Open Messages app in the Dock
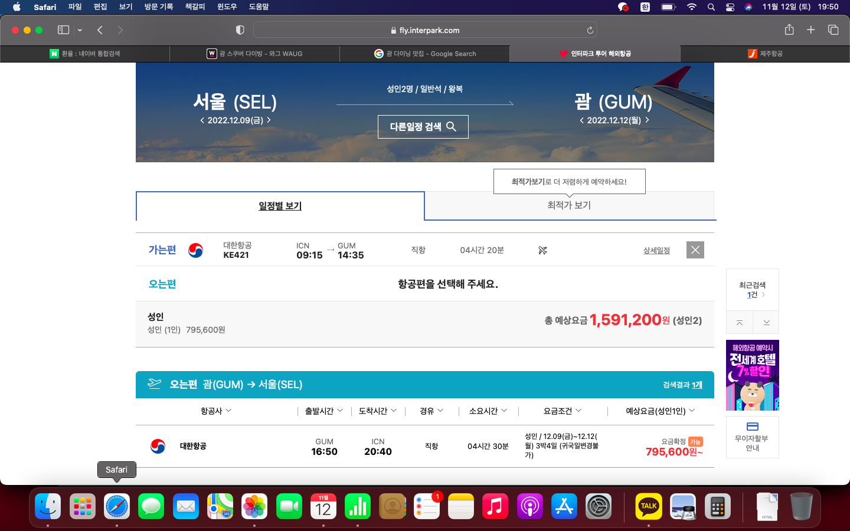 (151, 506)
